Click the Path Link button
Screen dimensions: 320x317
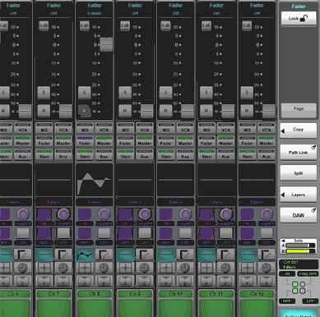(x=298, y=152)
